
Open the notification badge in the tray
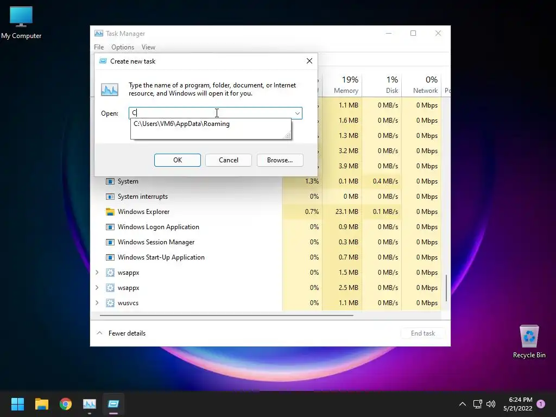[x=541, y=404]
